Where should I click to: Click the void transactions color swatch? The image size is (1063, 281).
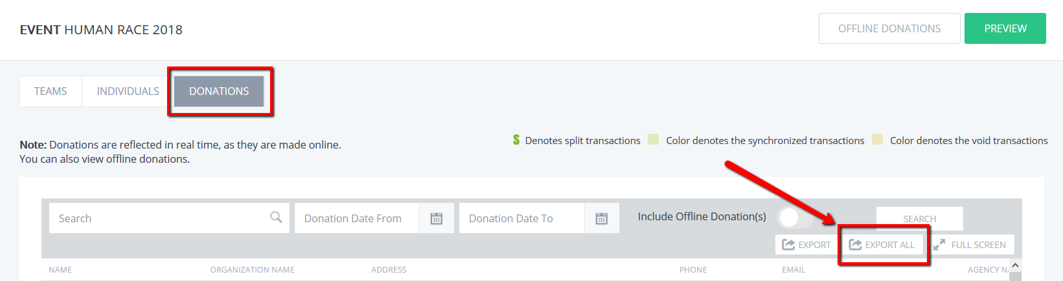pos(878,140)
